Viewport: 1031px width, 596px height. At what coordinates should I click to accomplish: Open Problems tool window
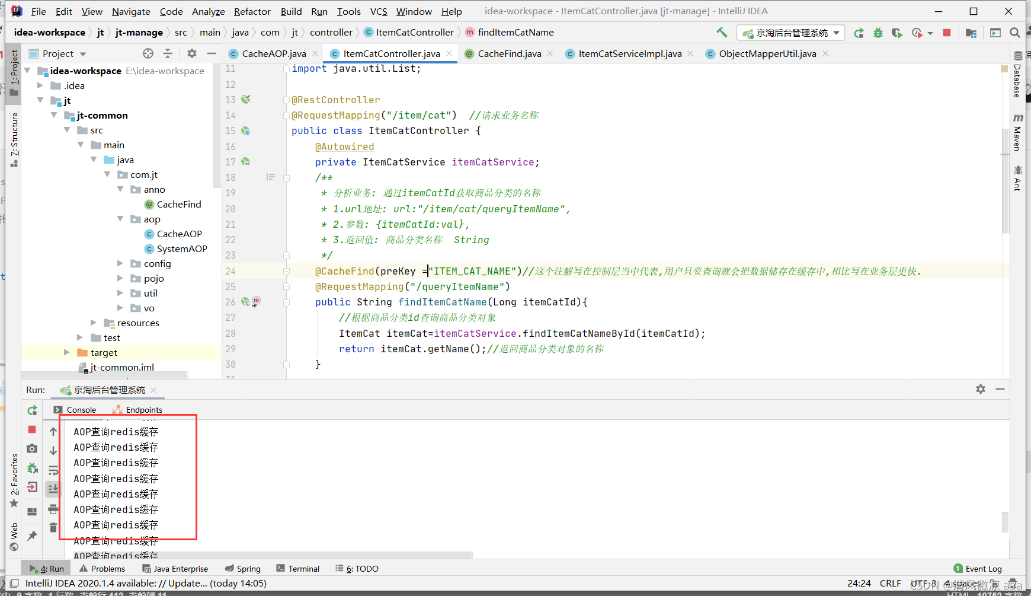[102, 569]
